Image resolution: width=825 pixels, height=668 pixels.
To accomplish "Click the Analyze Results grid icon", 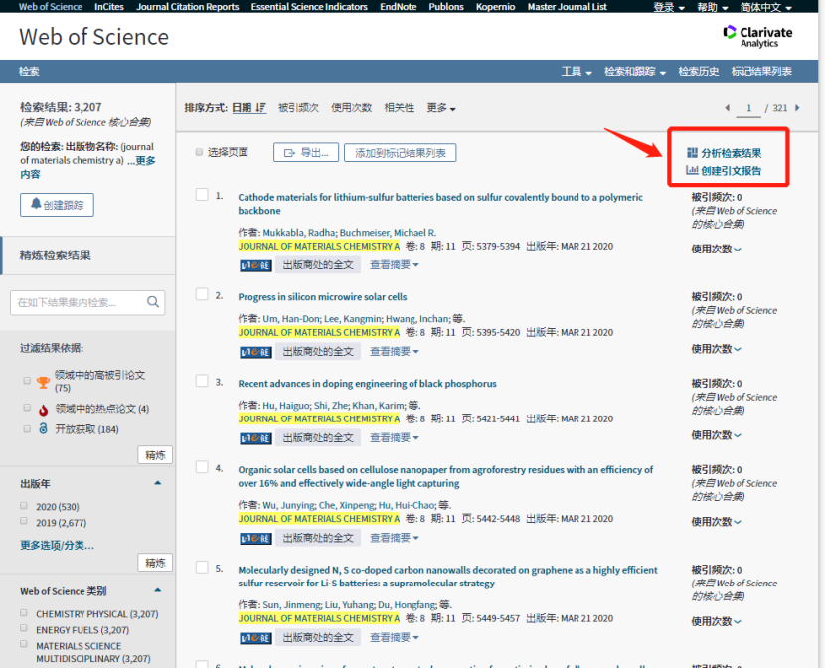I will pyautogui.click(x=693, y=153).
